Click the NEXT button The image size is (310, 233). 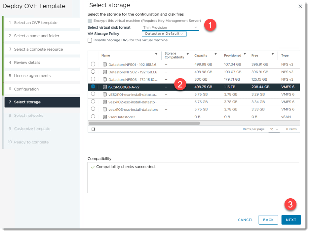291,220
